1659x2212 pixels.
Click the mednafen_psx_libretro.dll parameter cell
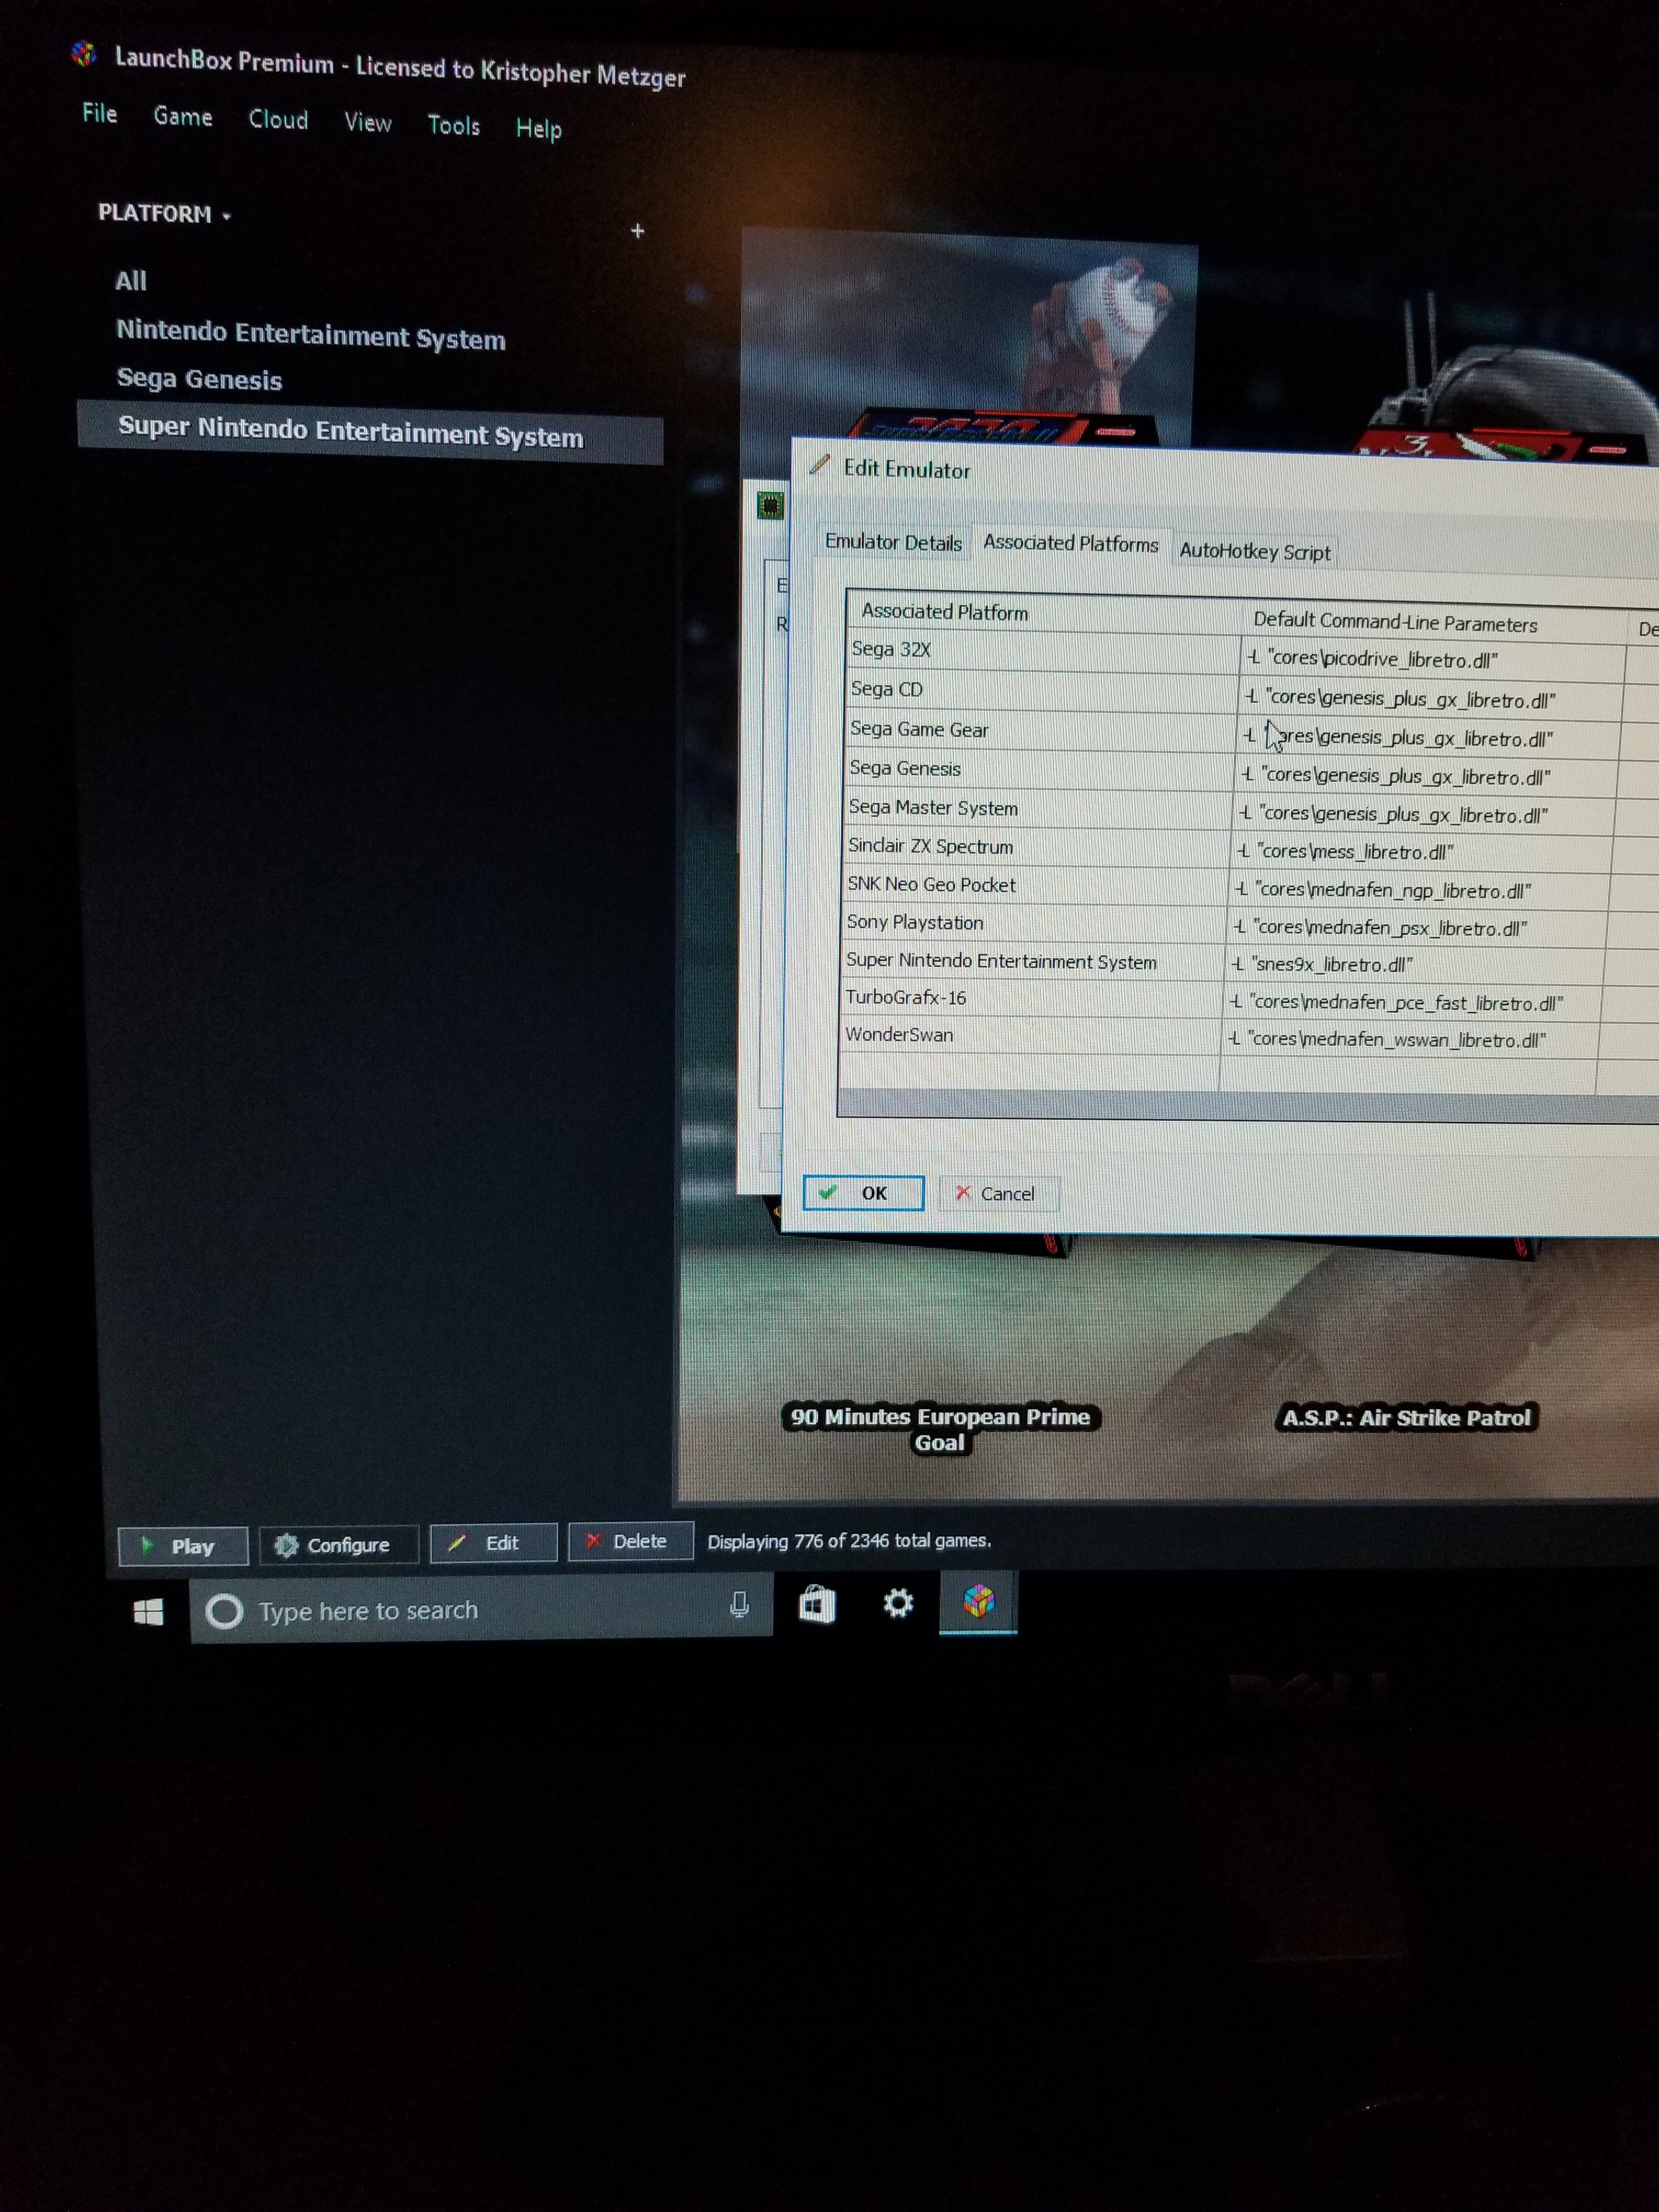[x=1418, y=928]
